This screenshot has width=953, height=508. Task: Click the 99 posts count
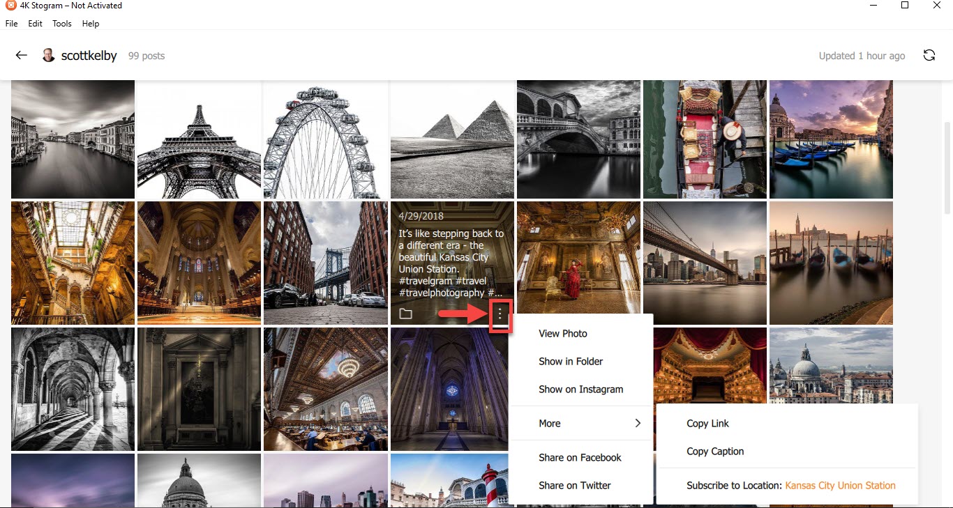click(x=147, y=56)
